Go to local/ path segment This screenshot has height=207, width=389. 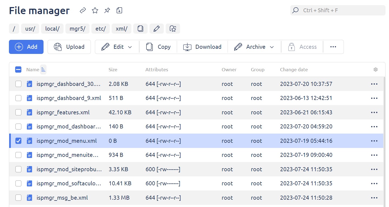click(x=52, y=28)
